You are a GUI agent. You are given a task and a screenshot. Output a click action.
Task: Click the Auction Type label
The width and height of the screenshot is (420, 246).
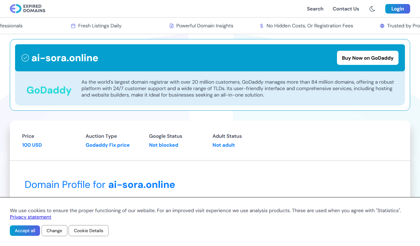[101, 136]
